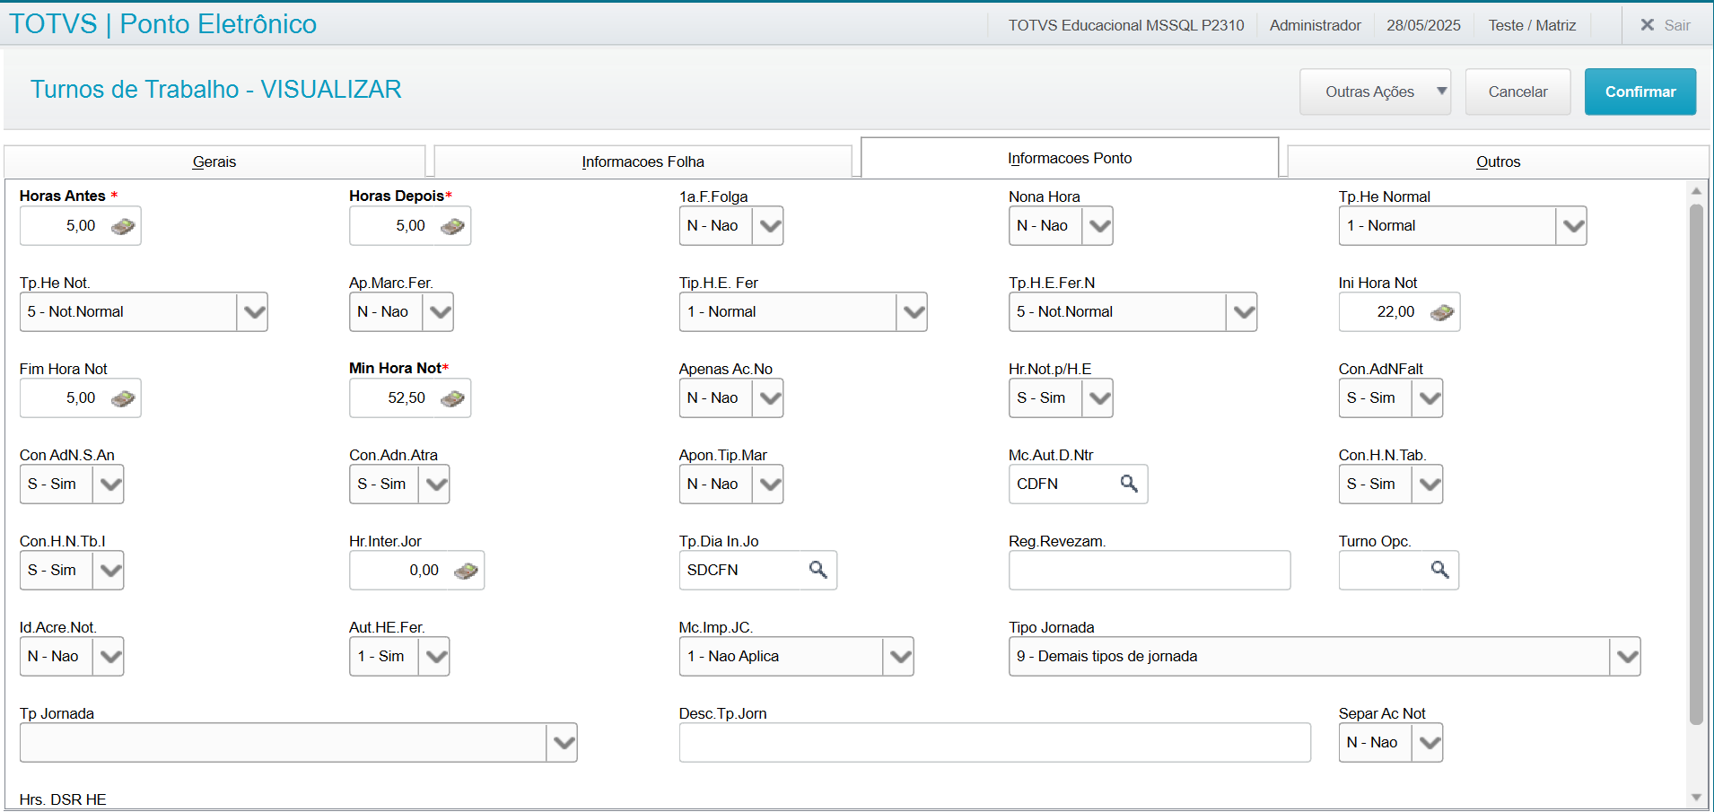The width and height of the screenshot is (1714, 812).
Task: Open lookup magnifier for Mc.Aut.D.Ntr field
Action: [x=1129, y=484]
